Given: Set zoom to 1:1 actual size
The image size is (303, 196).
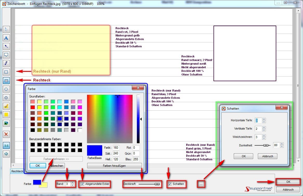Looking at the screenshot, I should click(6, 146).
